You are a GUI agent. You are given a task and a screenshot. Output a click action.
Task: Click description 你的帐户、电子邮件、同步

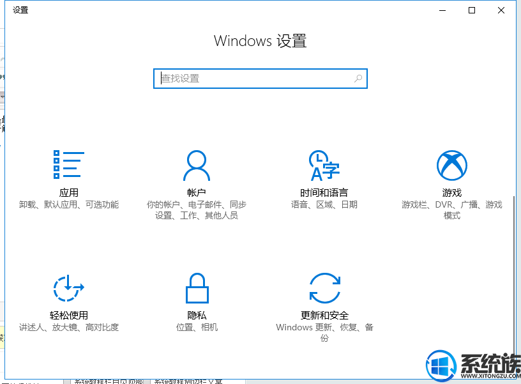tap(197, 204)
